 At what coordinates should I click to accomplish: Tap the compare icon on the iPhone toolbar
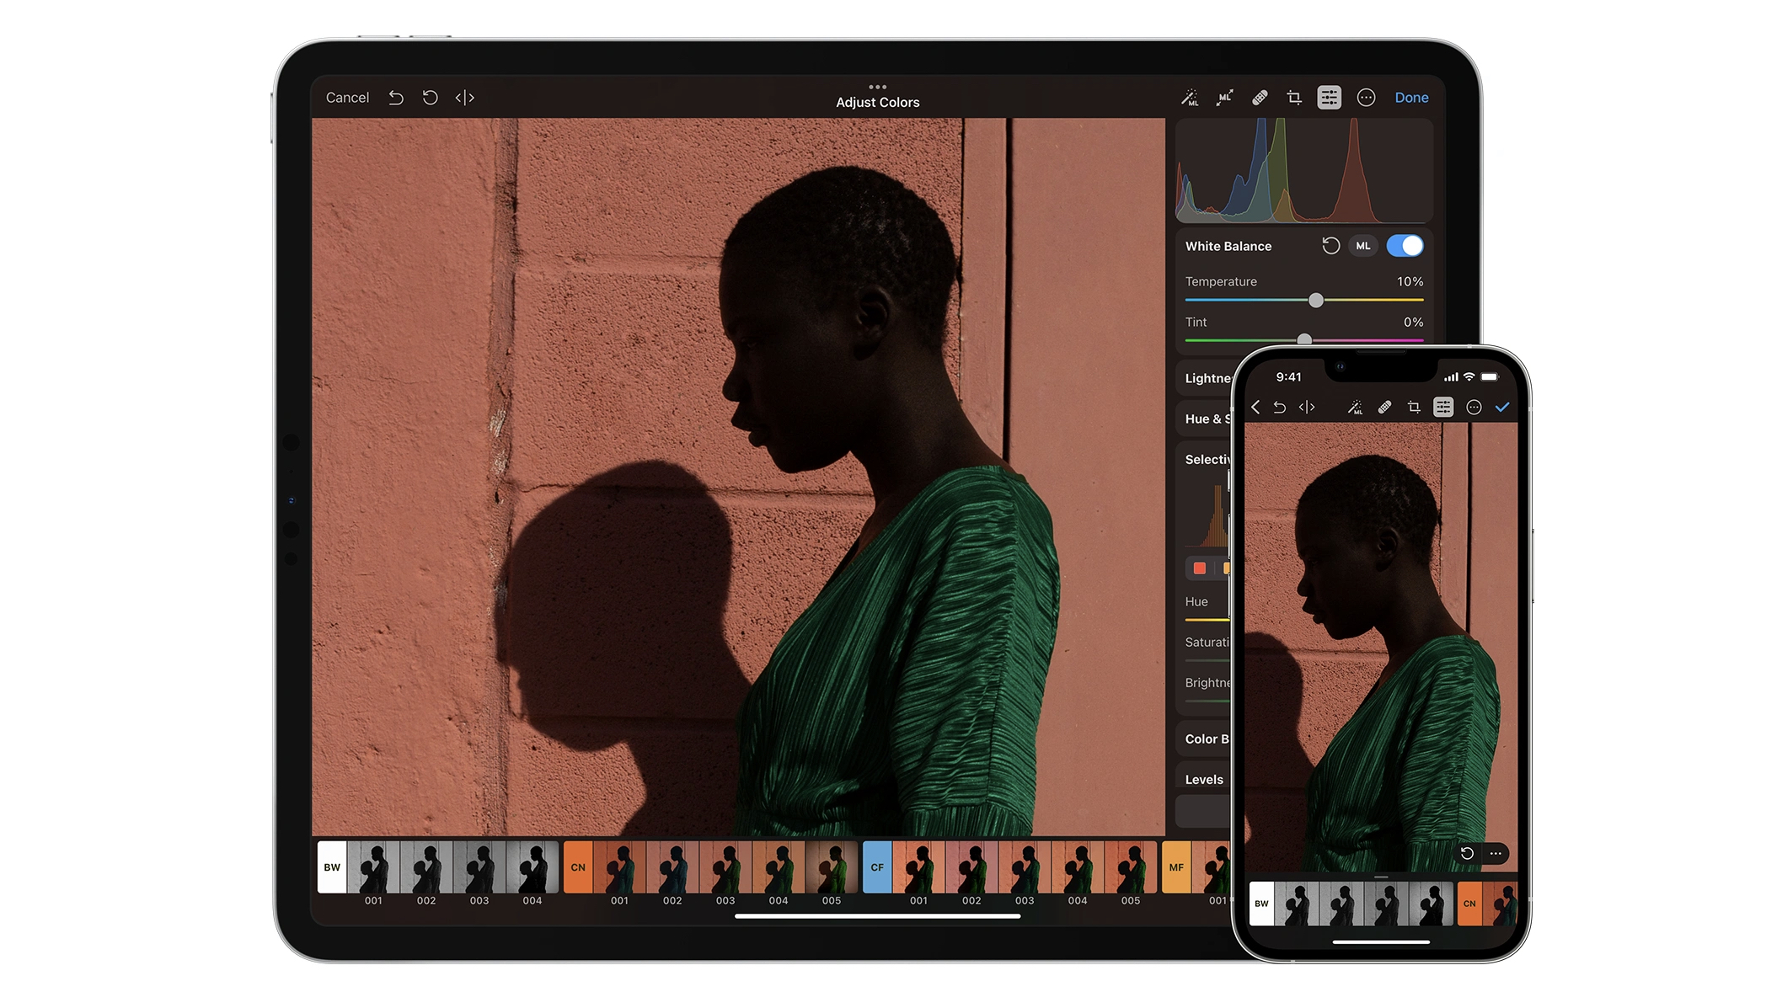click(x=1307, y=408)
